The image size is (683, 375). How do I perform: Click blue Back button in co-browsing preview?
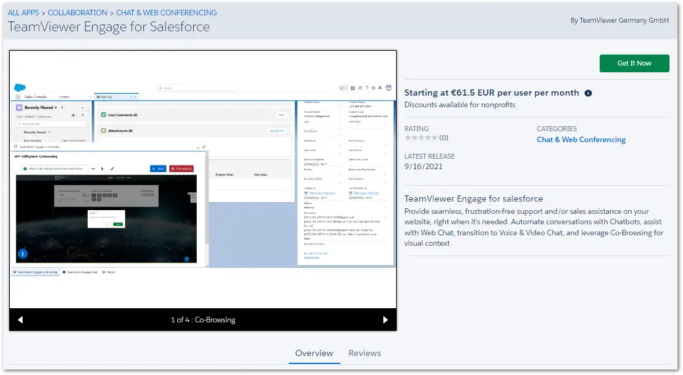(158, 169)
